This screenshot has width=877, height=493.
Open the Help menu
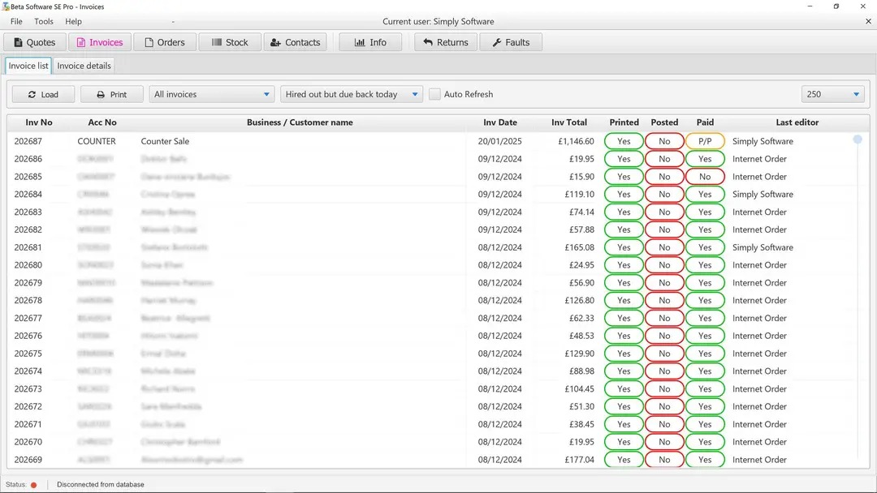point(73,21)
